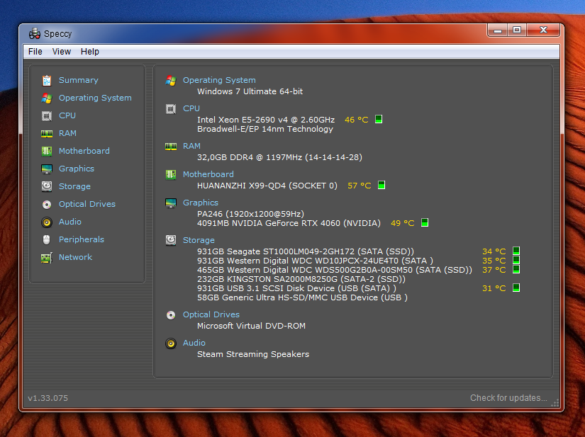Click the KINGSTON SA2000M8250G drive line
Viewport: 585px width, 437px height.
tap(301, 279)
